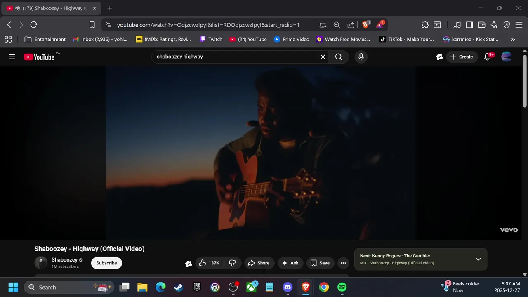Screen dimensions: 528x297
Task: Bookmark this page in the toolbar
Action: point(92,25)
